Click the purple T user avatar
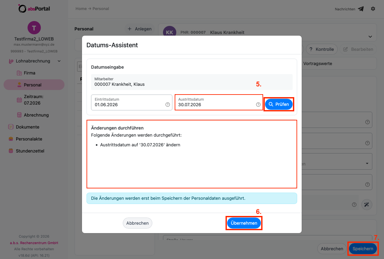Screen dimensions: 384x259 pyautogui.click(x=34, y=28)
